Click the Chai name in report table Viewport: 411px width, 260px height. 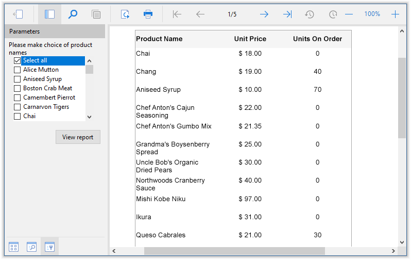143,54
